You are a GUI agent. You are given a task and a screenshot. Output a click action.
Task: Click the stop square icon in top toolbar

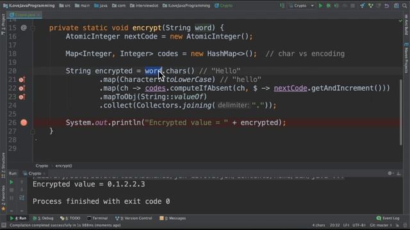[x=353, y=6]
